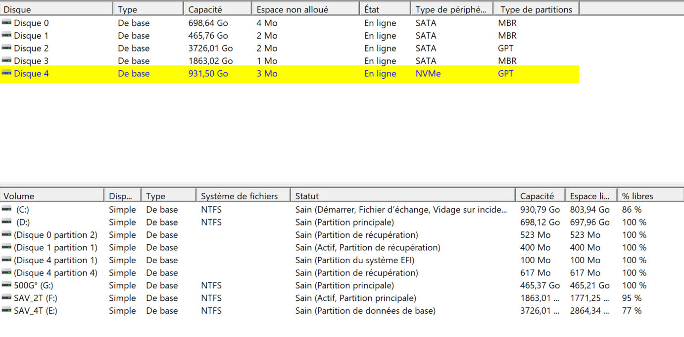Click the 803,94 Go free space value
This screenshot has height=337, width=684.
590,210
